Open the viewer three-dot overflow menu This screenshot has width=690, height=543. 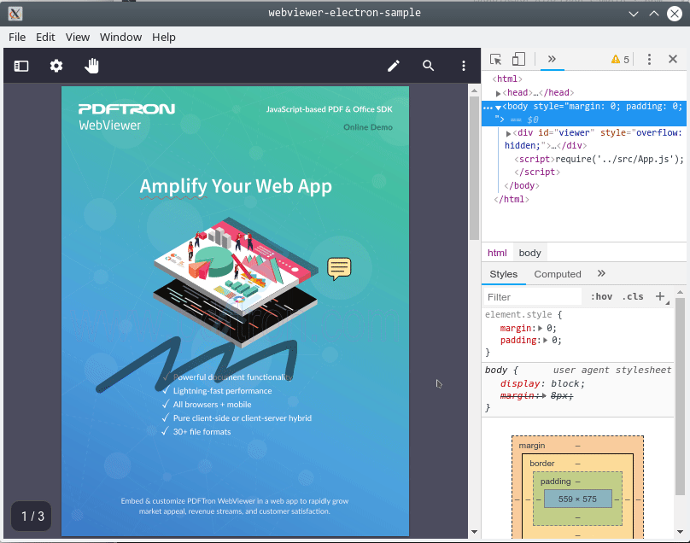(464, 66)
